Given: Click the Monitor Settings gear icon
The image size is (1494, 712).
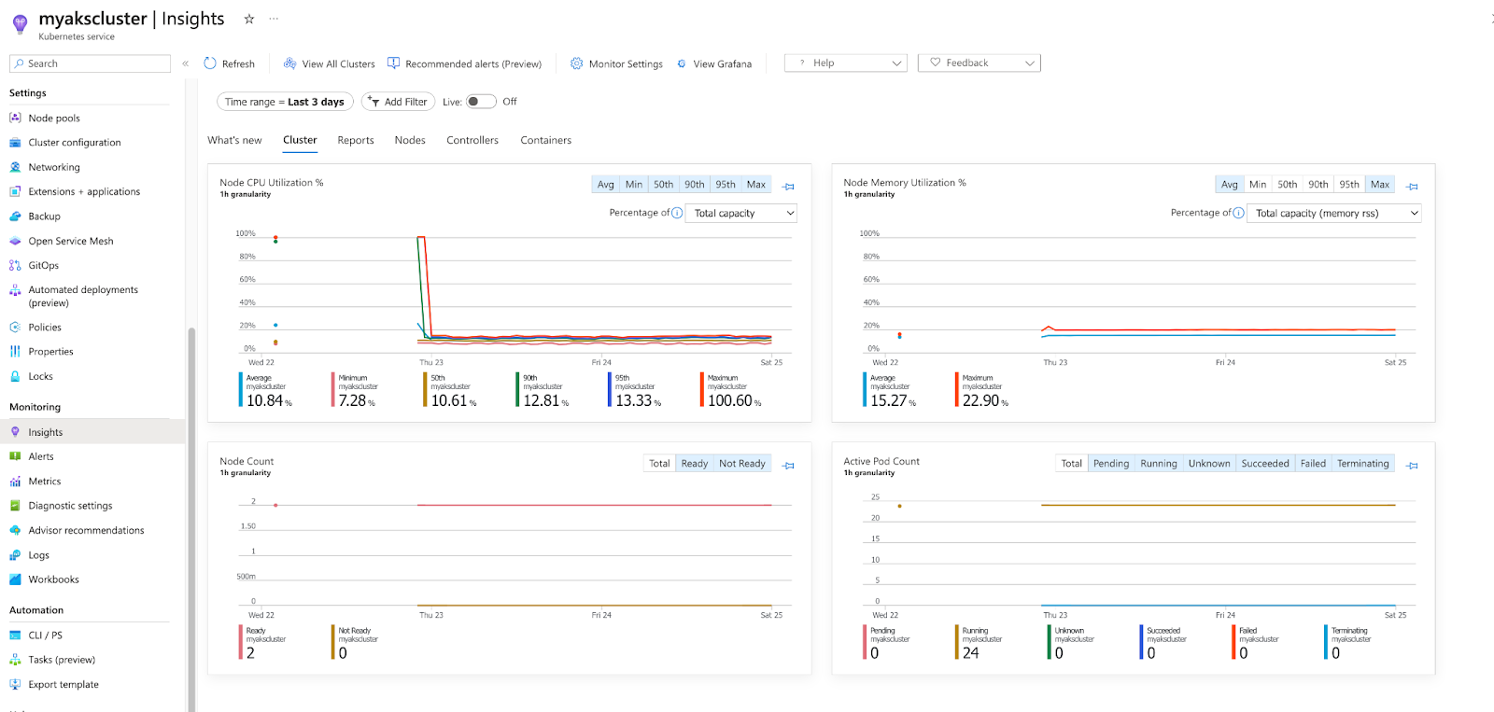Looking at the screenshot, I should pos(577,63).
